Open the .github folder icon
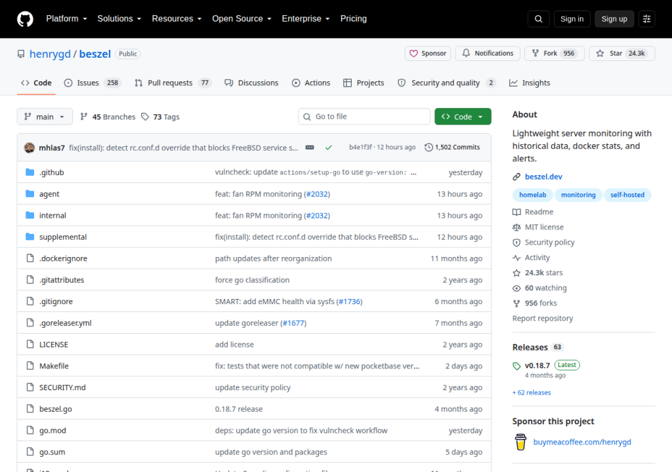Screen dimensions: 672x472 (x=30, y=172)
